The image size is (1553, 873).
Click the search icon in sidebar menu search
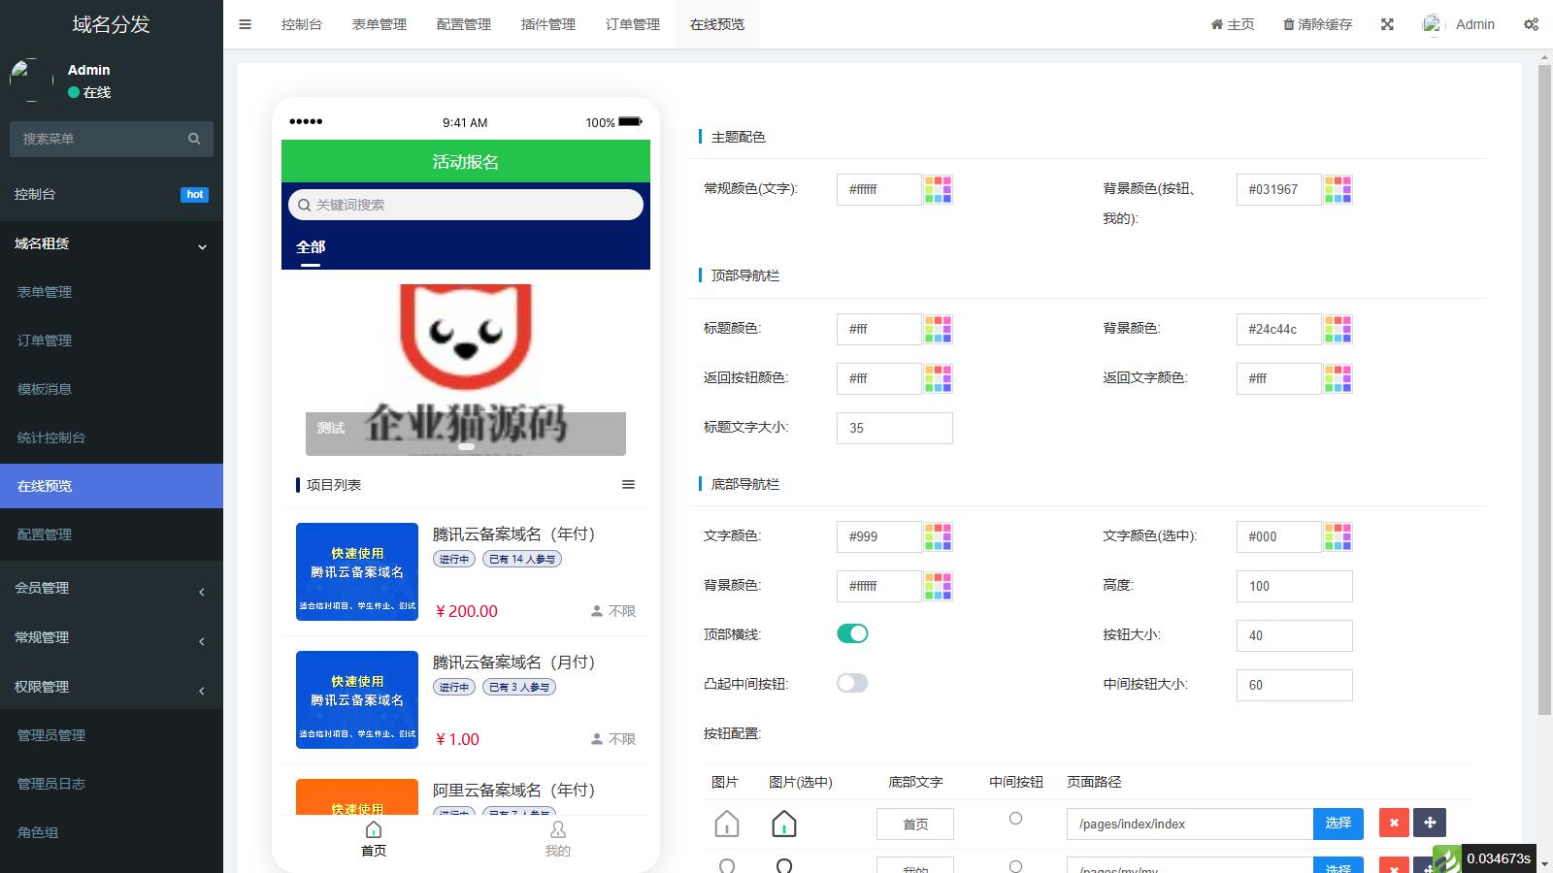(194, 139)
